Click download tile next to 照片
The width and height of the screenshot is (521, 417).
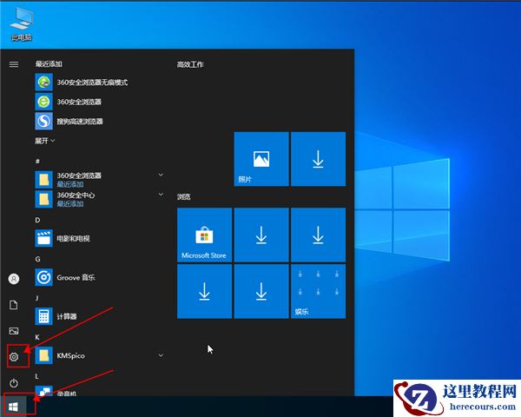click(318, 159)
